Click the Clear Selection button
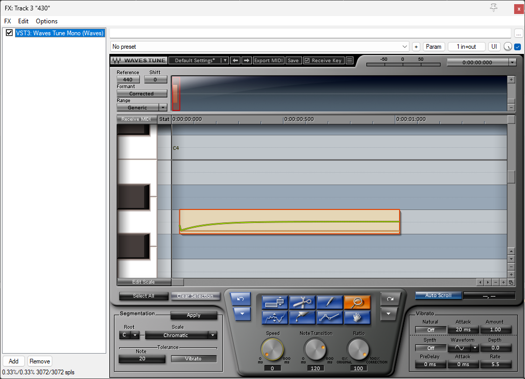 (195, 296)
